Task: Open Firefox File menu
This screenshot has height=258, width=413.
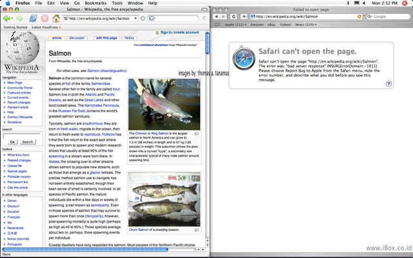Action: [x=39, y=3]
